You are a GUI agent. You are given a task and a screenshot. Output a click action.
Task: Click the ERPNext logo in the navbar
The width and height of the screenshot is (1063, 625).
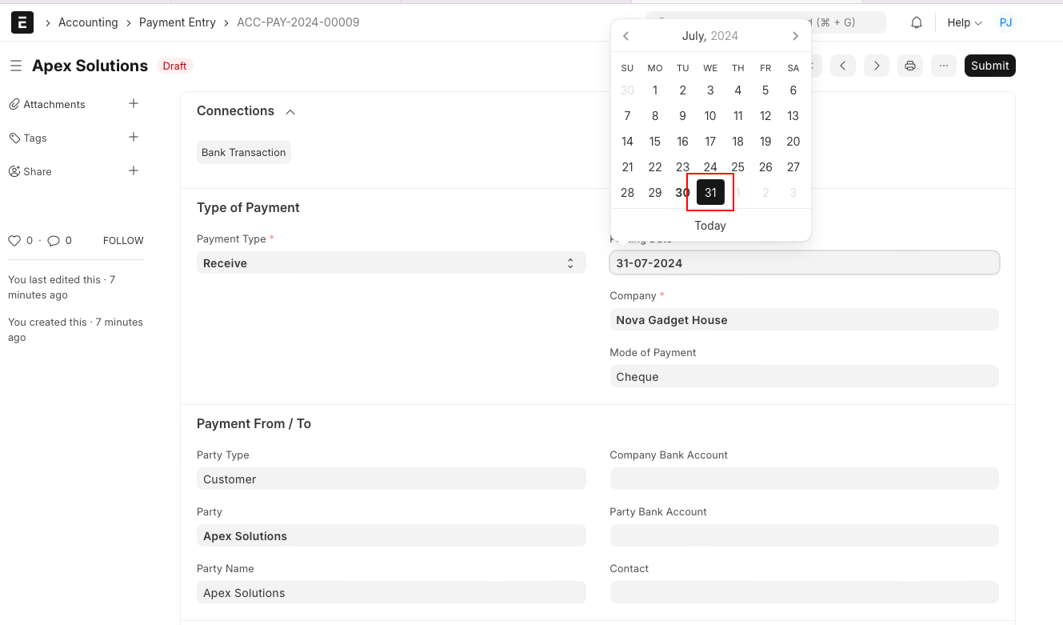22,22
